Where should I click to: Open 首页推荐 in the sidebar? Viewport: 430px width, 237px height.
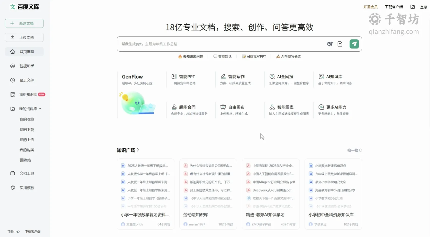tap(24, 52)
